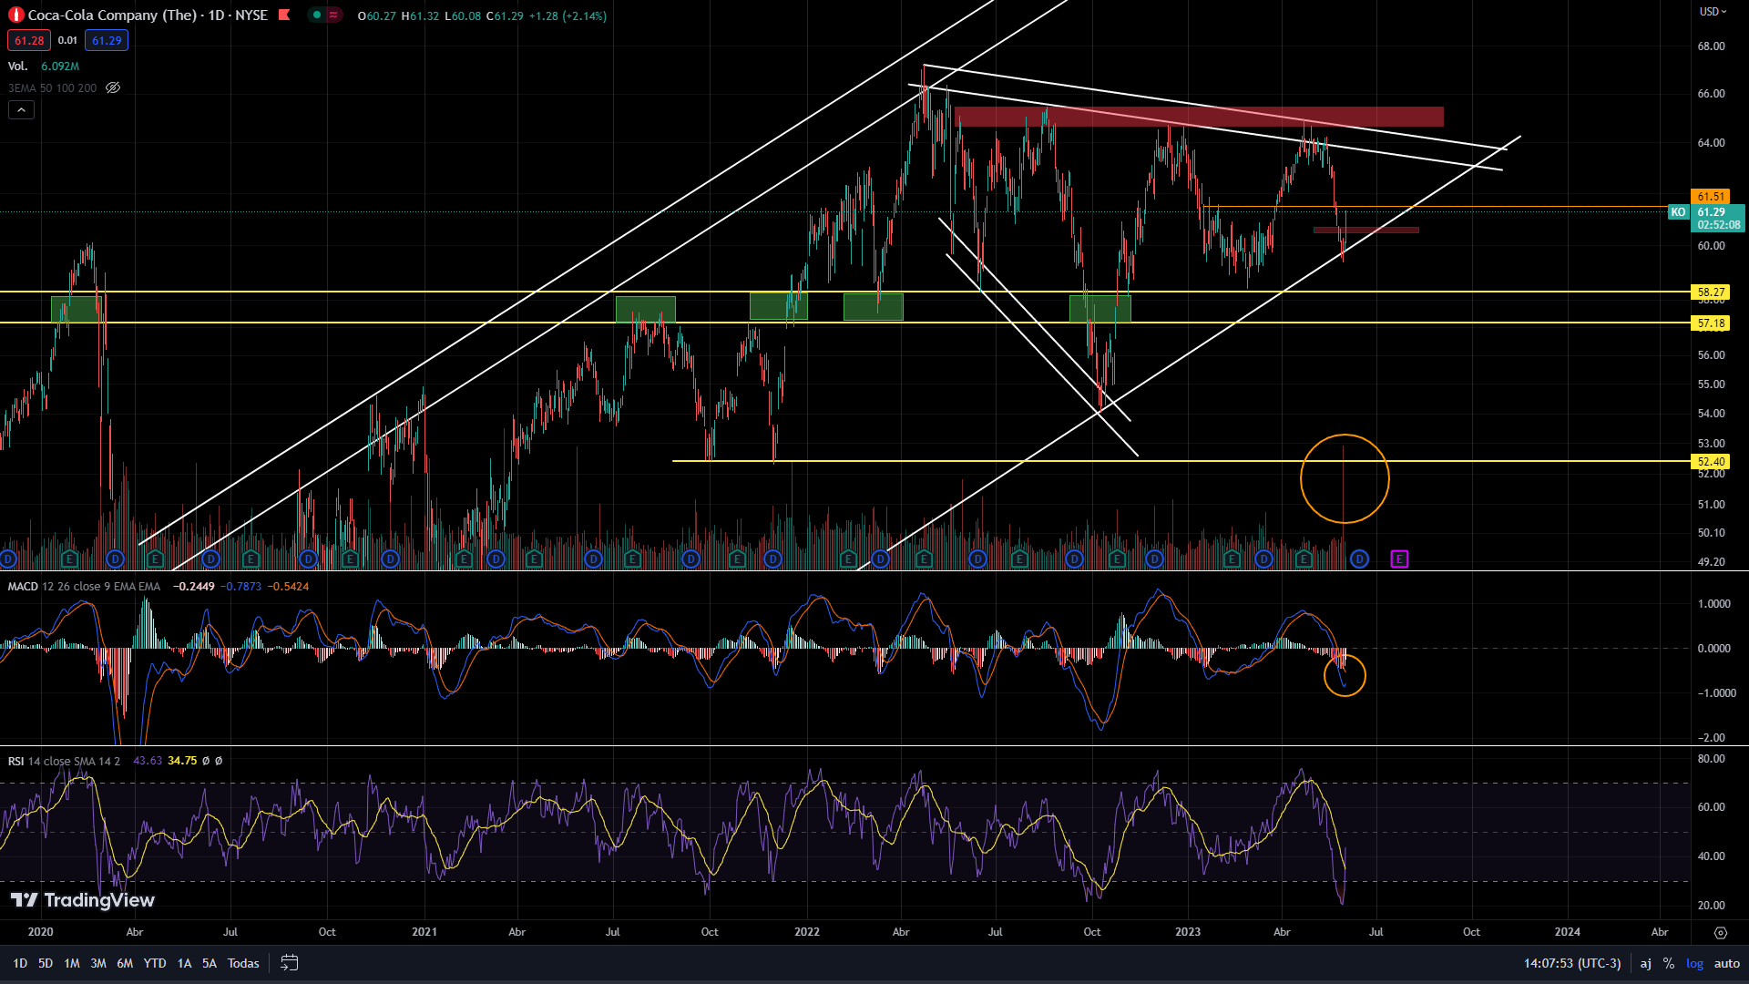Viewport: 1749px width, 984px height.
Task: Select the YTD time range
Action: pyautogui.click(x=155, y=963)
